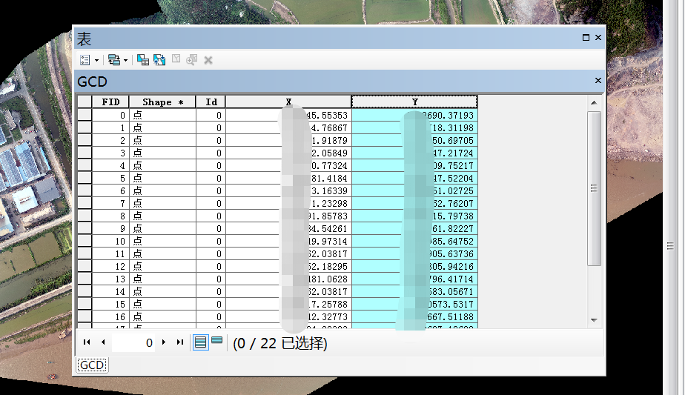This screenshot has width=685, height=395.
Task: Expand the Related Tables dropdown arrow
Action: click(125, 60)
